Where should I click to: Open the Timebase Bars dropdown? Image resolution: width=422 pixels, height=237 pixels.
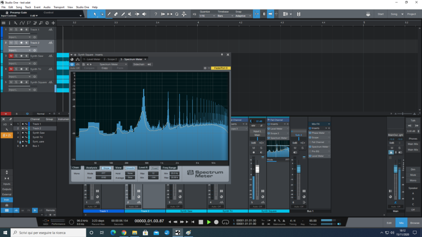[225, 16]
